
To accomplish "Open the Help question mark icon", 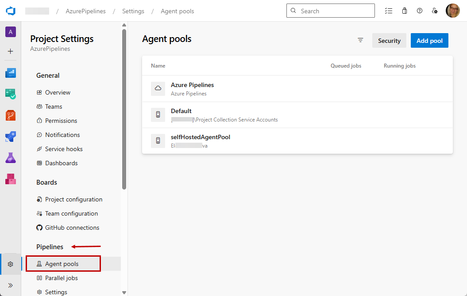I will [x=420, y=11].
